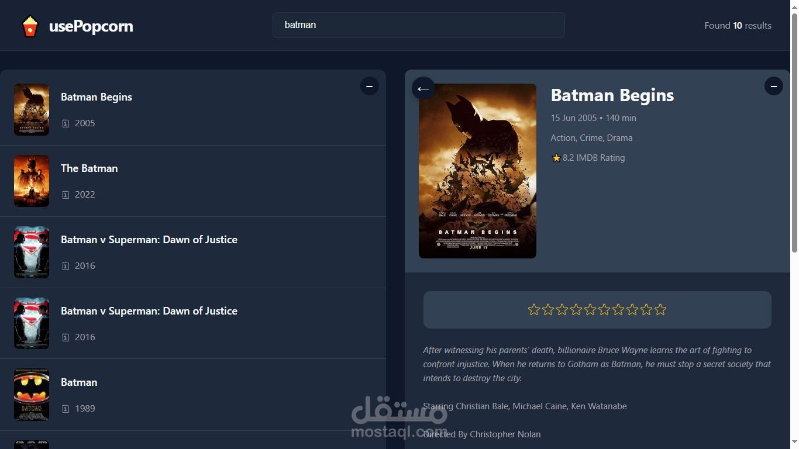This screenshot has width=799, height=449.
Task: Click Directed By Christopher Nolan text
Action: click(481, 434)
